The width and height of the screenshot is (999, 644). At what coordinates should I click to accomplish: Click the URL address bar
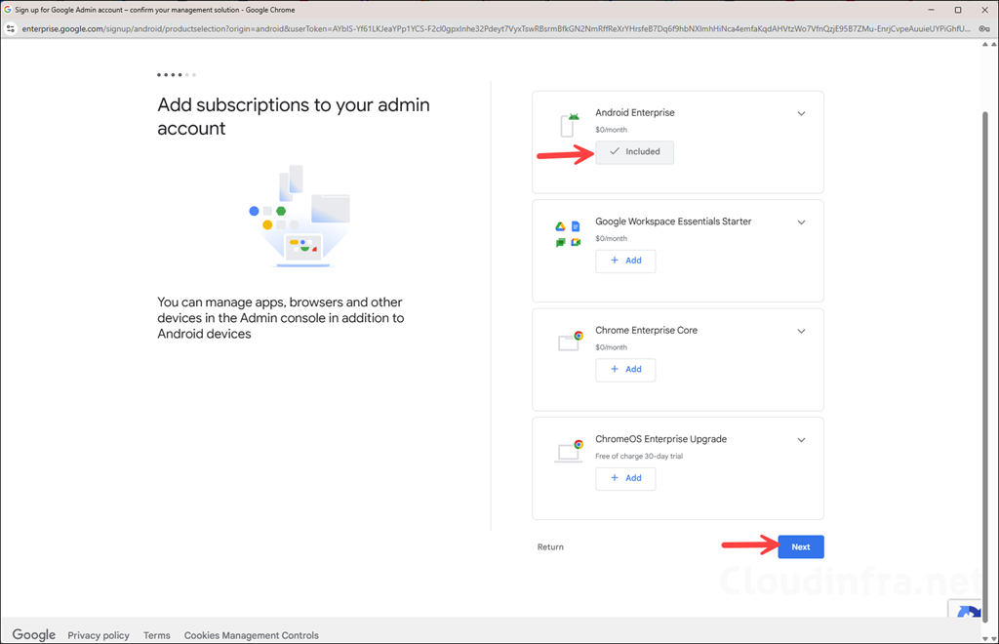pos(496,28)
